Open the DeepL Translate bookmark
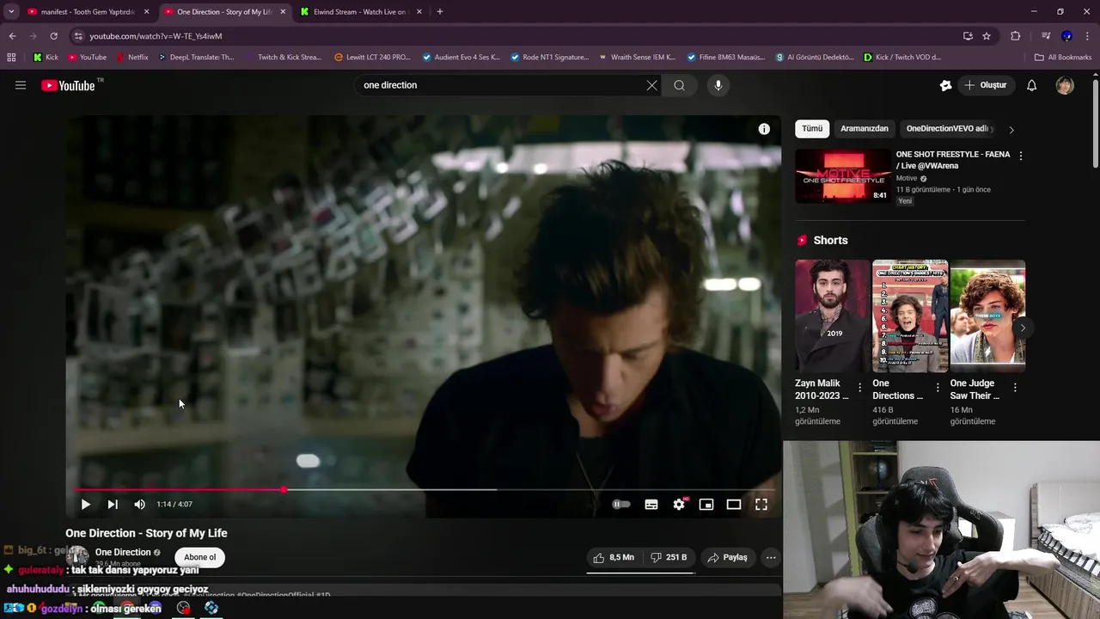This screenshot has width=1100, height=619. pyautogui.click(x=195, y=58)
